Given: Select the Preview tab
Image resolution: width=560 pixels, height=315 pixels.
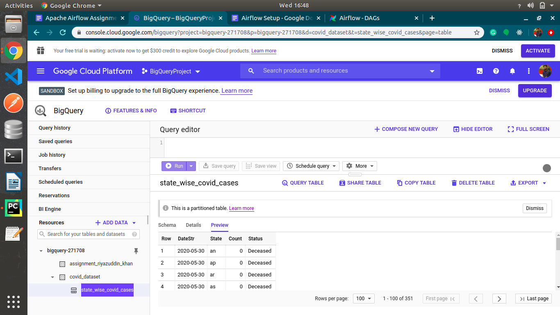Looking at the screenshot, I should 220,225.
